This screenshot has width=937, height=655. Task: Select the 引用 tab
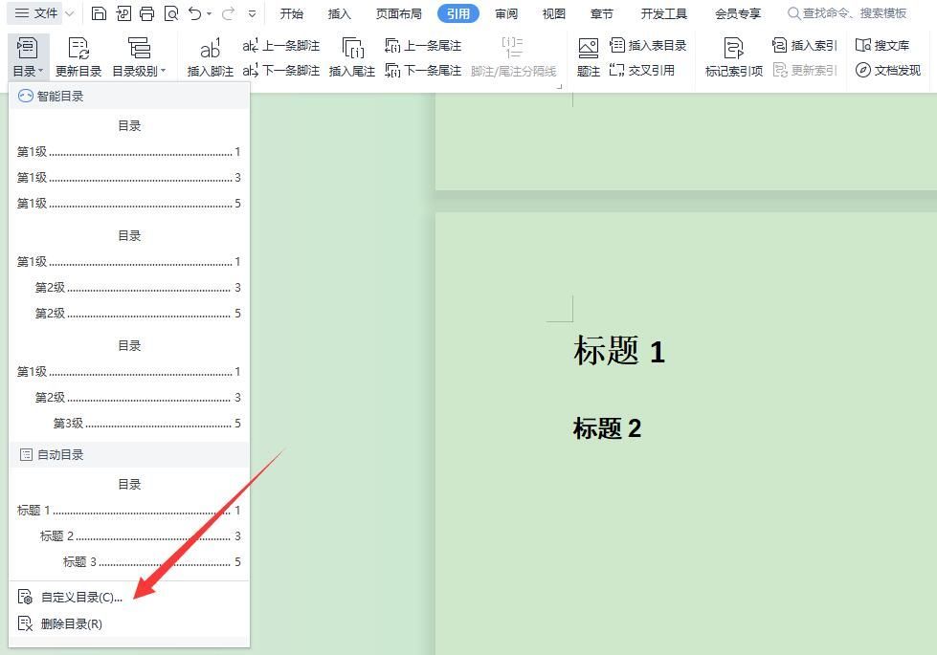tap(458, 13)
